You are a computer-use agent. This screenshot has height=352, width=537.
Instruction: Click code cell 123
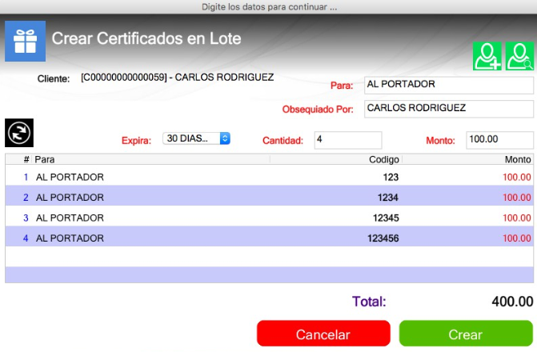(x=391, y=177)
